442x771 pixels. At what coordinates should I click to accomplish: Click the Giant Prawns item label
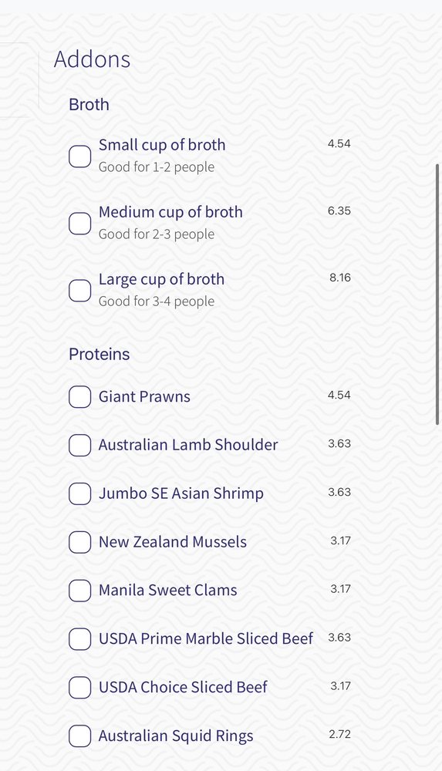click(144, 396)
